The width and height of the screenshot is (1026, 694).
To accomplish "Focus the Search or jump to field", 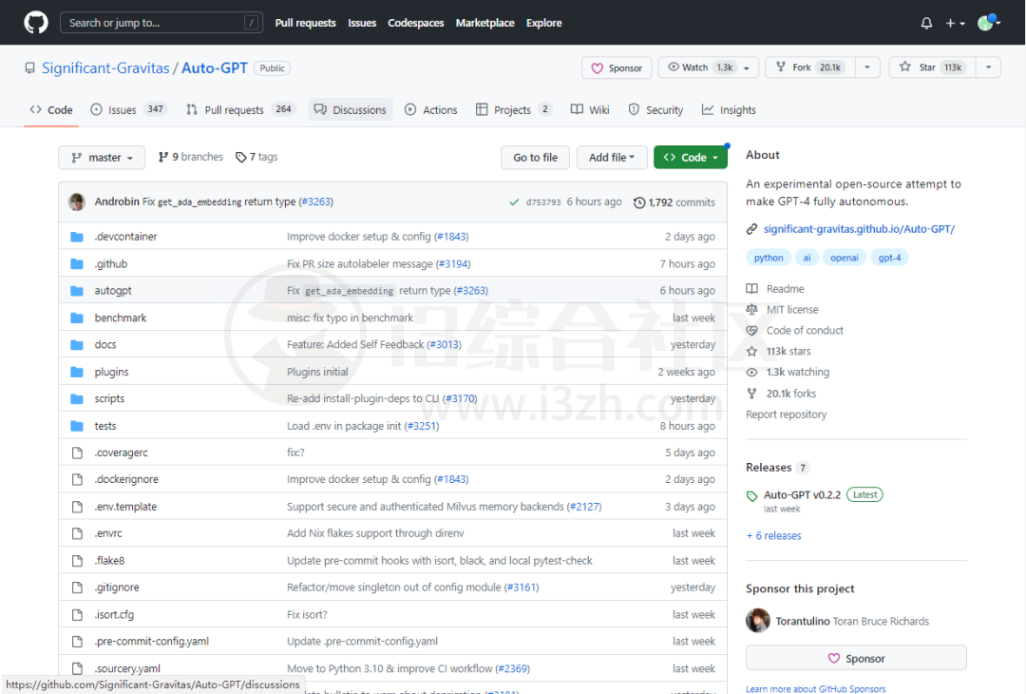I will (161, 22).
